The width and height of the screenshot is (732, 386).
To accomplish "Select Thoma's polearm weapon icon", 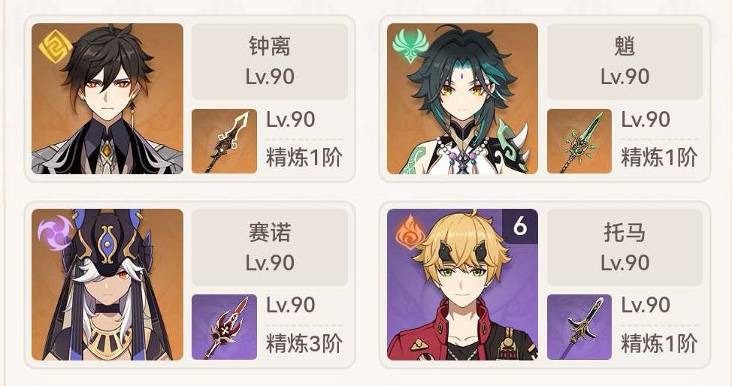I will point(579,327).
